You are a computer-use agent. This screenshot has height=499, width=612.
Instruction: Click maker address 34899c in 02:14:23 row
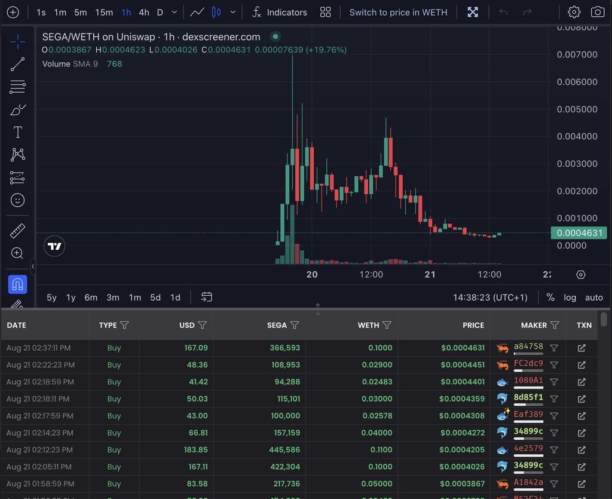pyautogui.click(x=528, y=431)
